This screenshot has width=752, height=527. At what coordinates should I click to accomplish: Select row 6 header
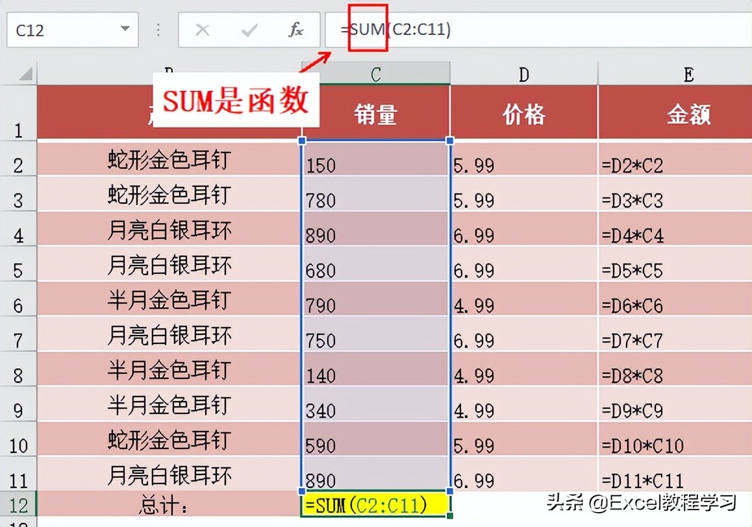pos(18,299)
